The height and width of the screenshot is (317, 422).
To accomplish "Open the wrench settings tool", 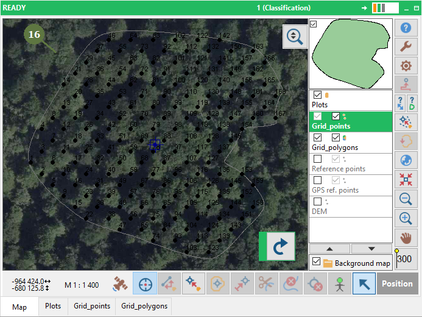I will point(405,47).
